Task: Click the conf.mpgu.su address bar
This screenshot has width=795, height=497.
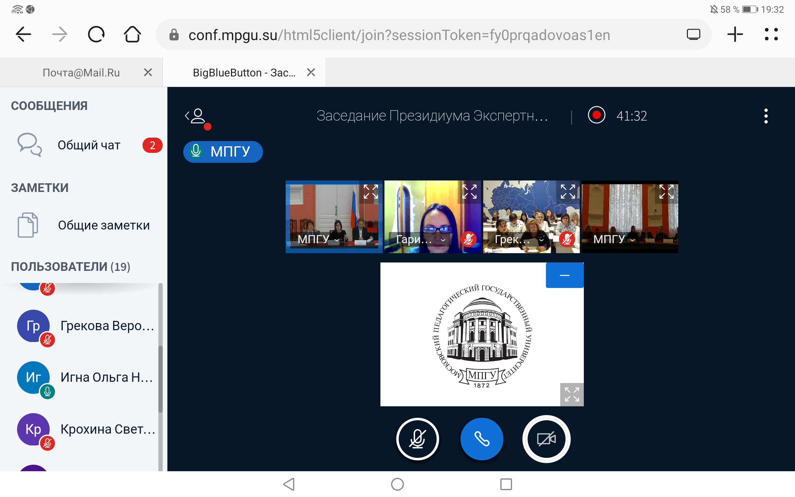Action: [x=434, y=34]
